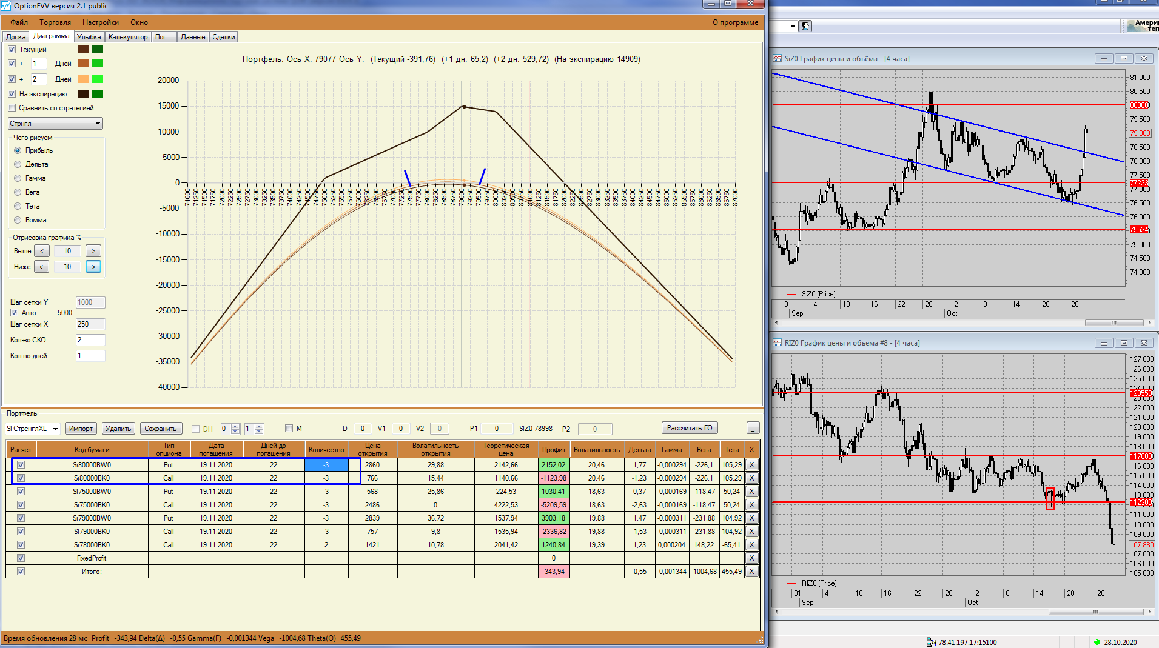Open the 'Торговля' menu

click(x=55, y=22)
